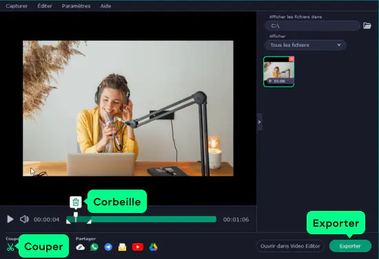Share via cloud link icon
The image size is (379, 259).
click(x=80, y=247)
